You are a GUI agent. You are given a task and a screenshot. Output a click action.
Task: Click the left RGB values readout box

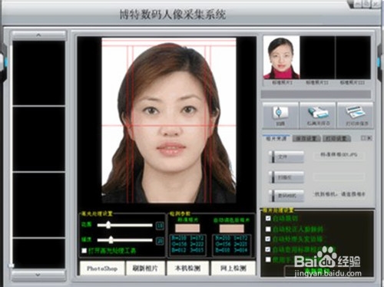[187, 245]
